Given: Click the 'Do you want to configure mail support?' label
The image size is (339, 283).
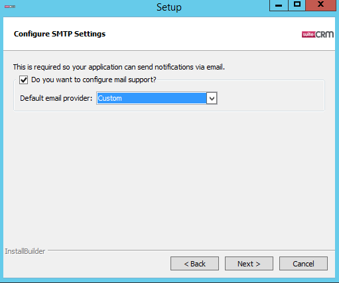Looking at the screenshot, I should pos(94,80).
